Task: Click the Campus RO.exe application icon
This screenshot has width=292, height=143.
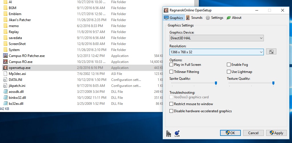Action: [5, 62]
